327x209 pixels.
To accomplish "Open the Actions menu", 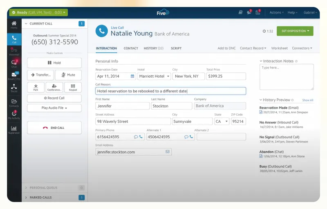I will (x=277, y=13).
